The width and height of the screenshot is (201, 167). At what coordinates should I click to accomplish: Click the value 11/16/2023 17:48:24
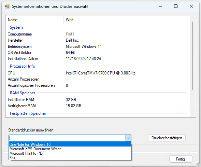click(83, 59)
